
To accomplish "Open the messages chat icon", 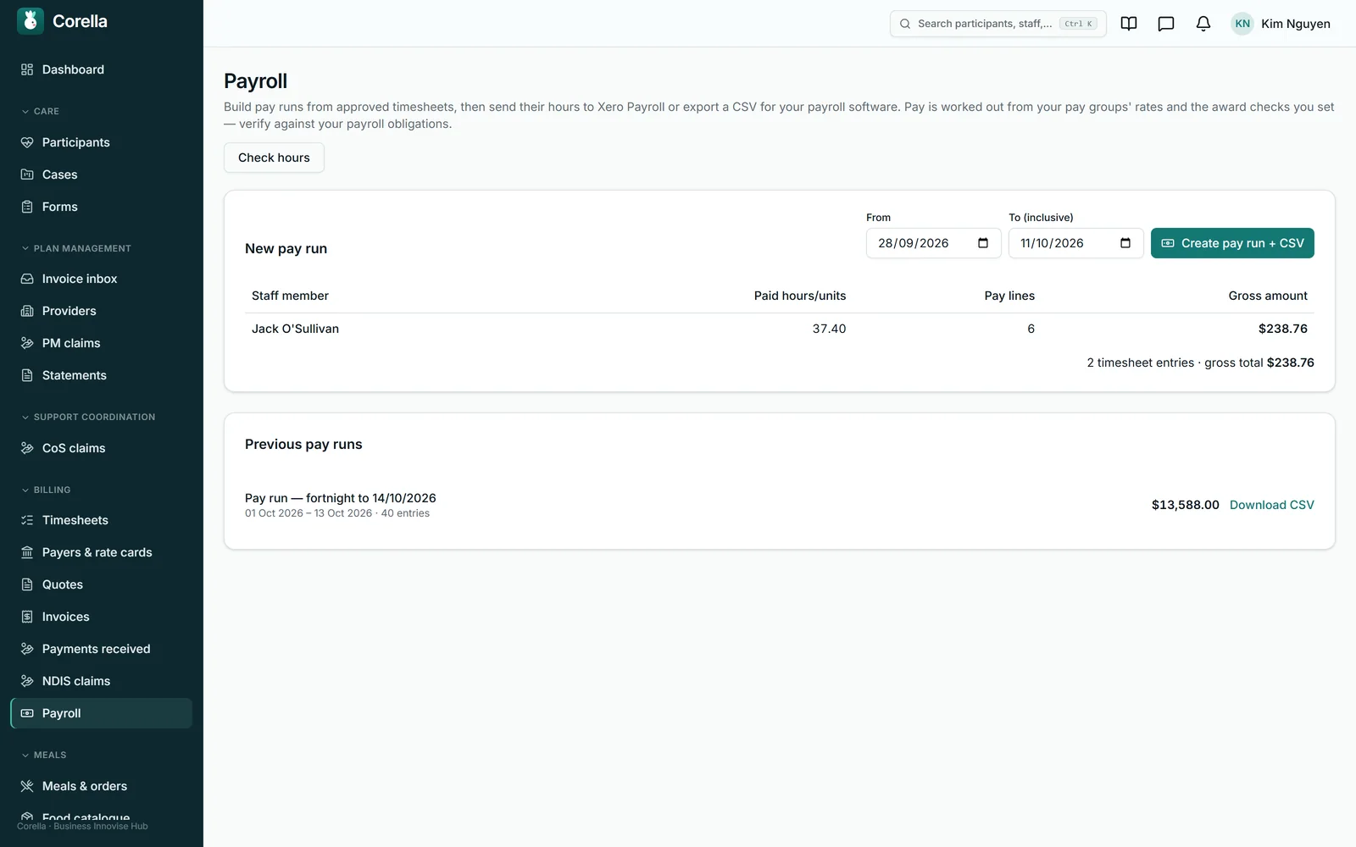I will 1166,24.
